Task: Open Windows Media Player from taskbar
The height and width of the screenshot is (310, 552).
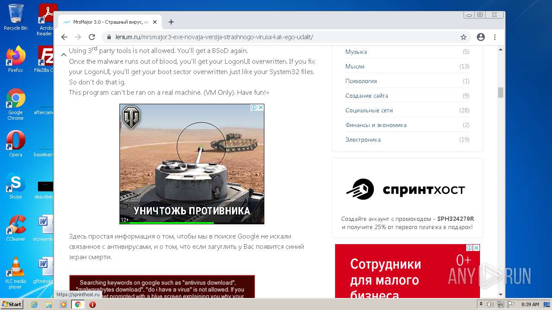Action: coord(63,304)
